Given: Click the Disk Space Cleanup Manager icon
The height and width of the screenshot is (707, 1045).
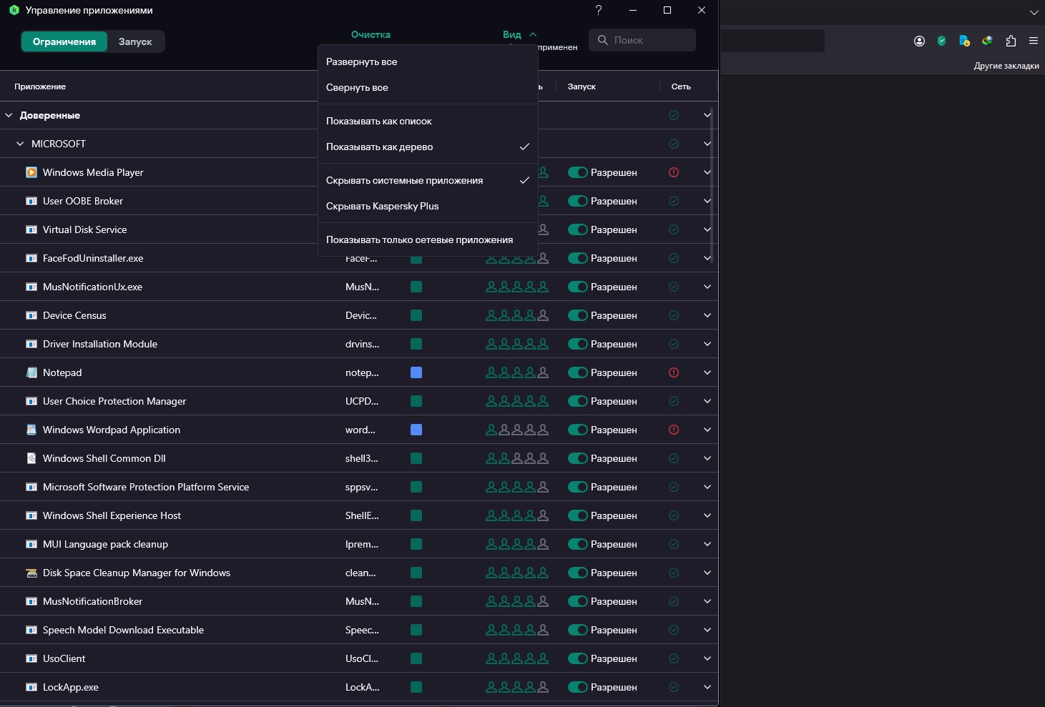Looking at the screenshot, I should click(31, 573).
